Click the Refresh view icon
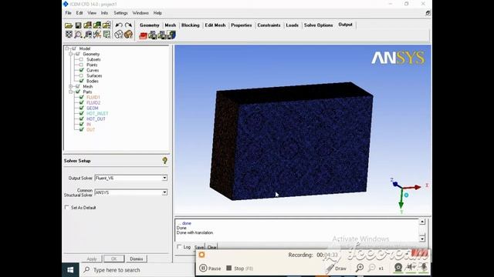This screenshot has width=494, height=277. coord(107,35)
